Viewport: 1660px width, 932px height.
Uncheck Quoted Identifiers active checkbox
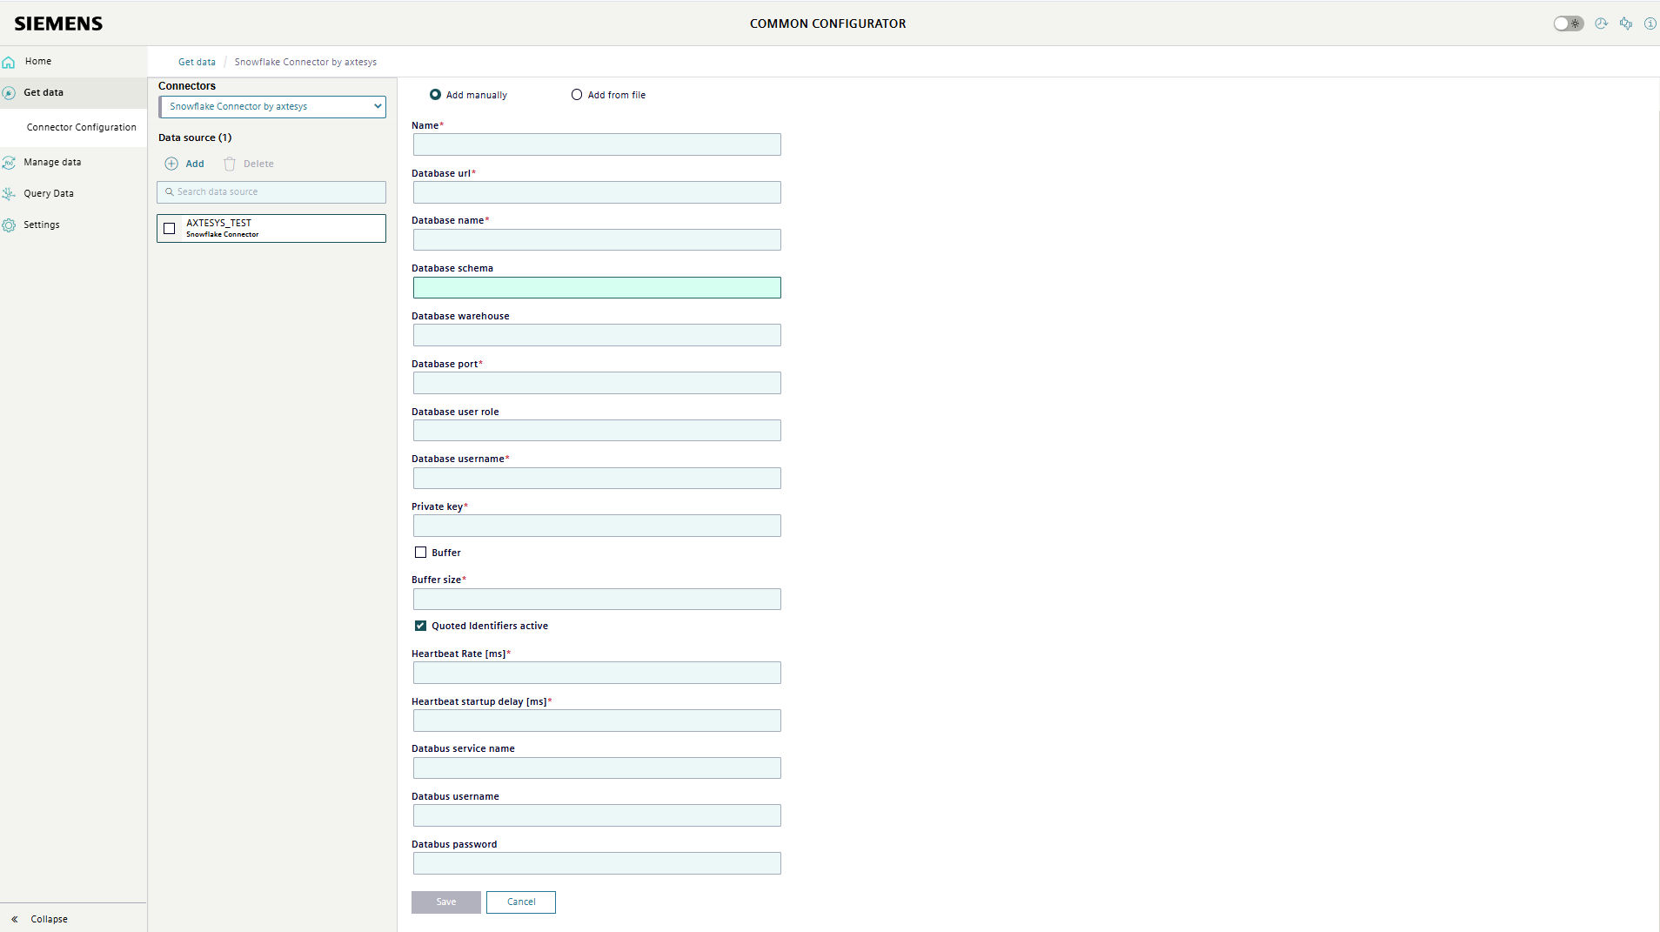(421, 626)
